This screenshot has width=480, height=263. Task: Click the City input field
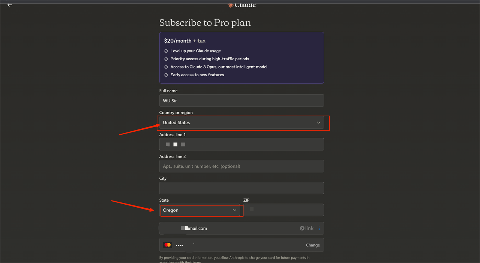(x=241, y=188)
